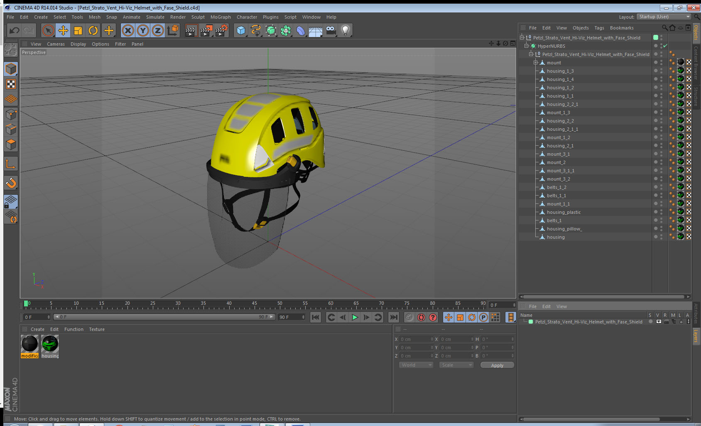Add a Cube primitive object
Image resolution: width=701 pixels, height=426 pixels.
[x=241, y=30]
